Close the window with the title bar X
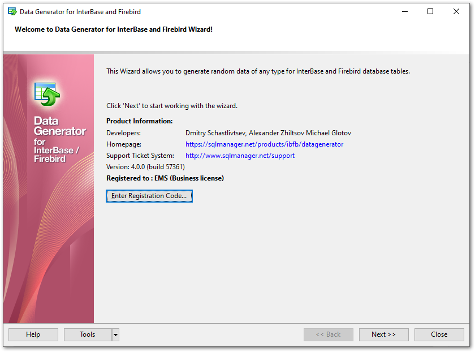 456,11
